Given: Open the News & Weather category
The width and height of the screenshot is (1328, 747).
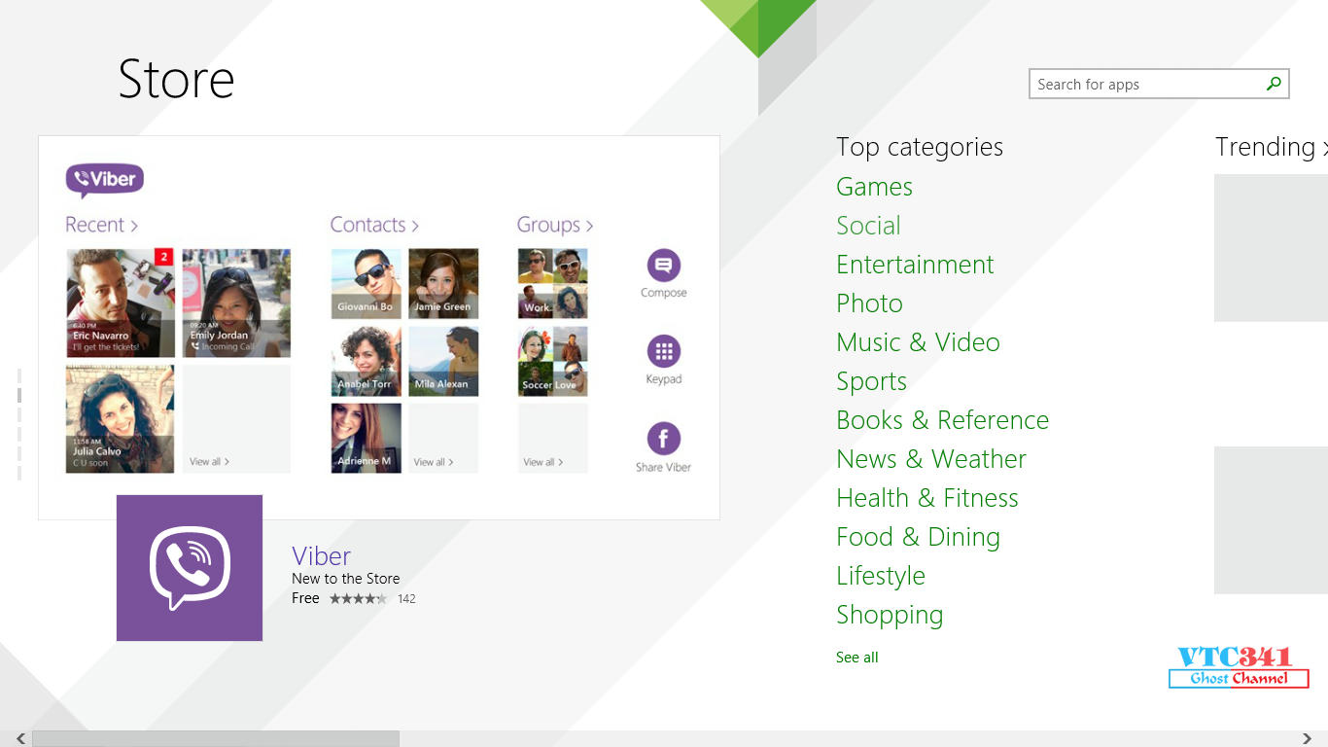Looking at the screenshot, I should click(x=931, y=459).
